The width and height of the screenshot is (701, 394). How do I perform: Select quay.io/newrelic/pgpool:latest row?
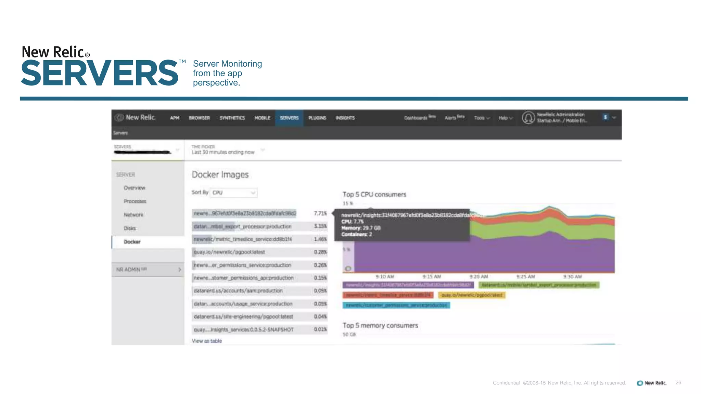[x=259, y=252]
